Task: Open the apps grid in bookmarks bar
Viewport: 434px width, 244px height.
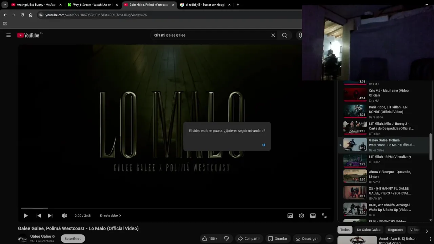Action: [x=5, y=24]
